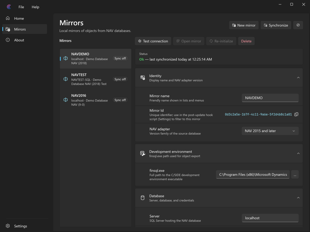Click the app logo icon beside File

point(9,7)
